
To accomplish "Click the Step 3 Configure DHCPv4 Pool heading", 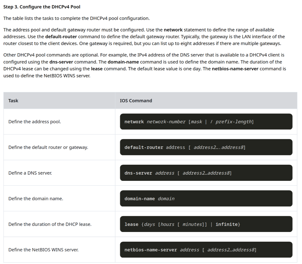I will click(42, 7).
